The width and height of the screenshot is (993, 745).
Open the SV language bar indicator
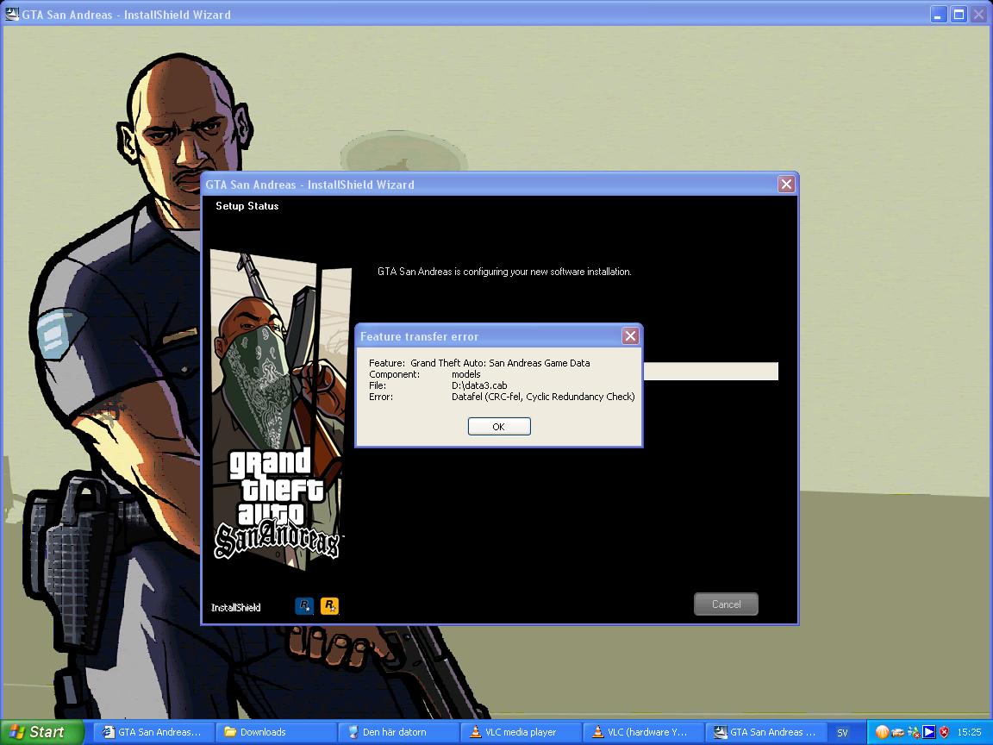pos(842,733)
